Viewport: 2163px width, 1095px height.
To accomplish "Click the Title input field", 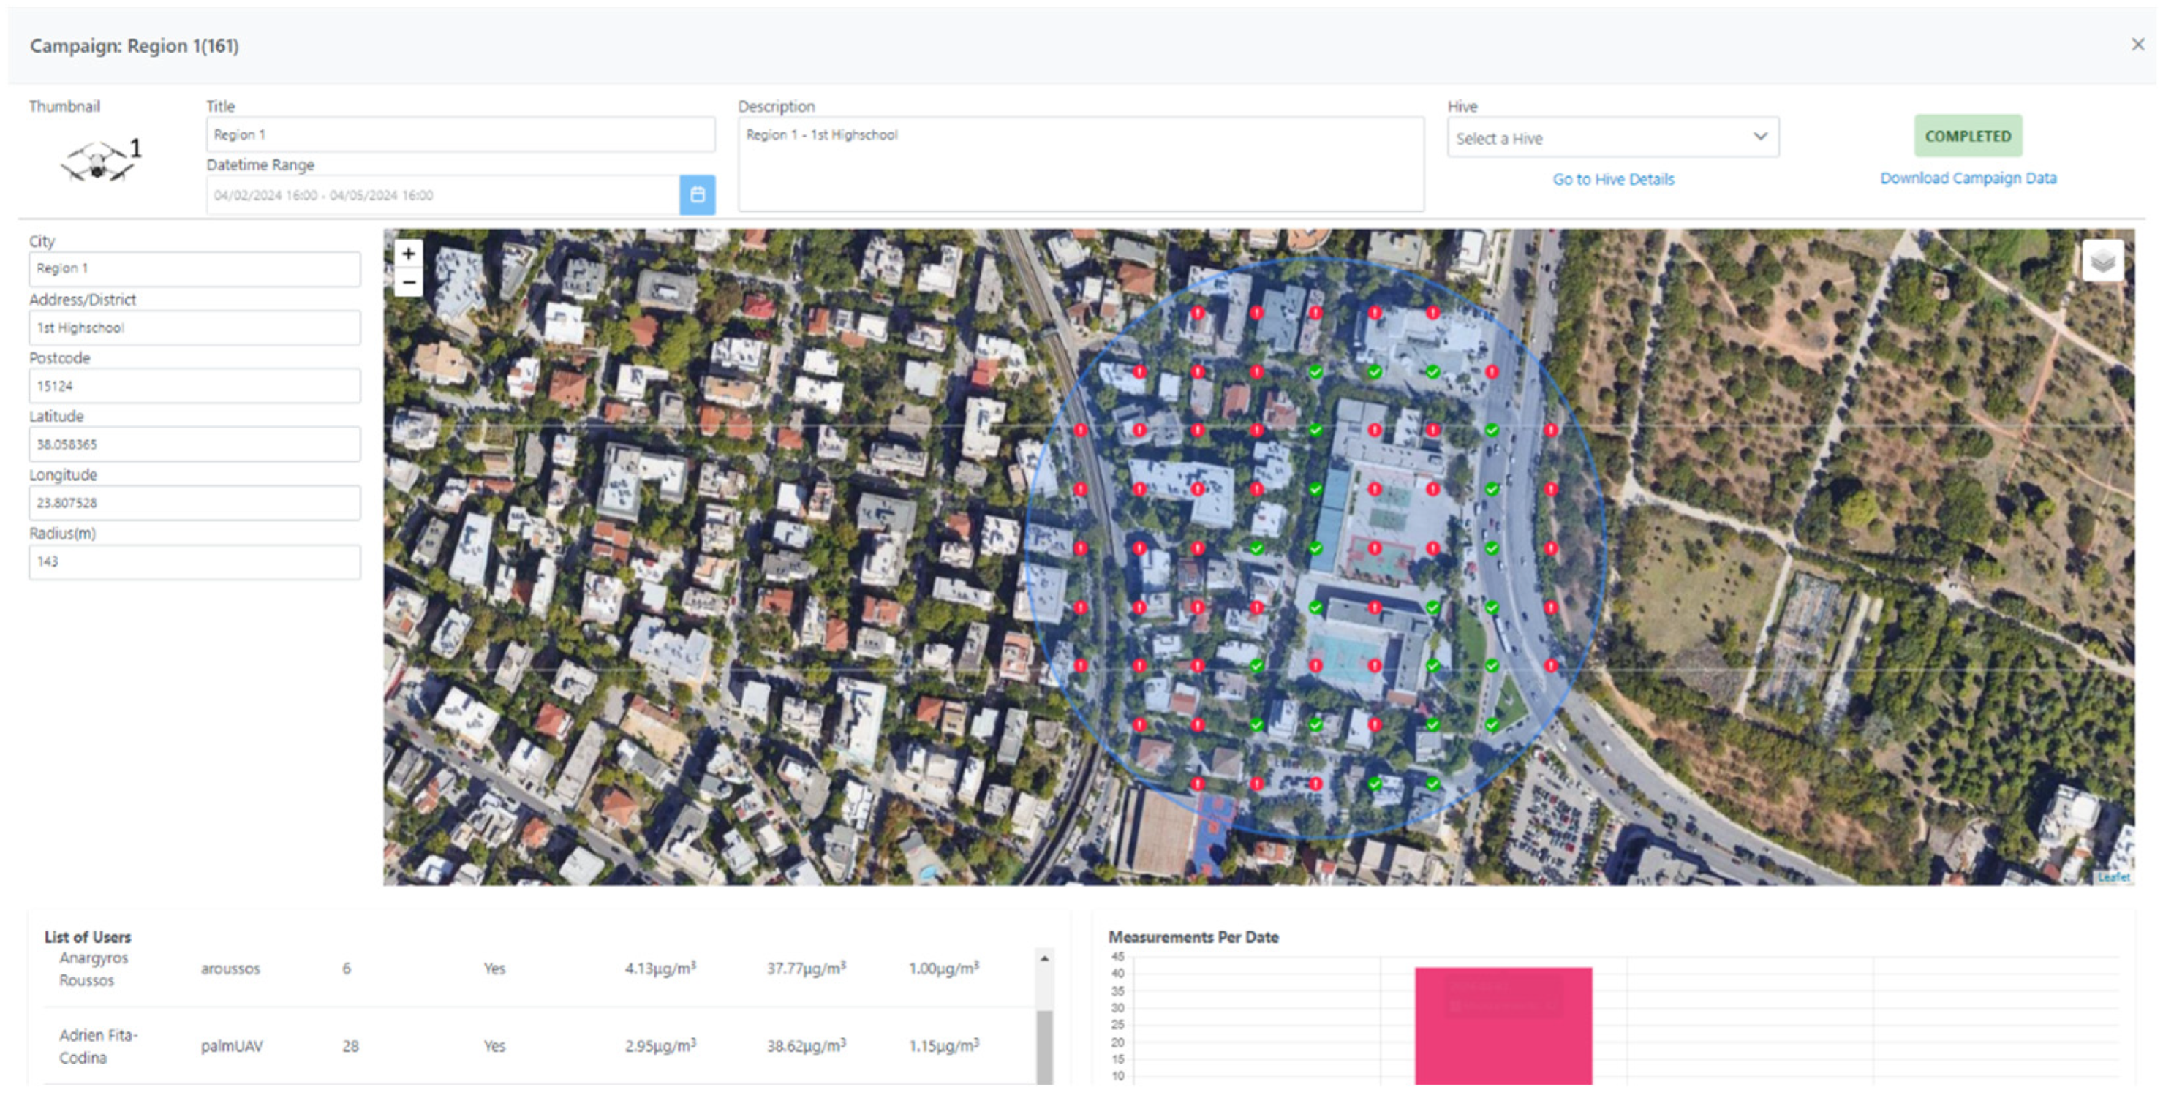I will click(x=460, y=134).
